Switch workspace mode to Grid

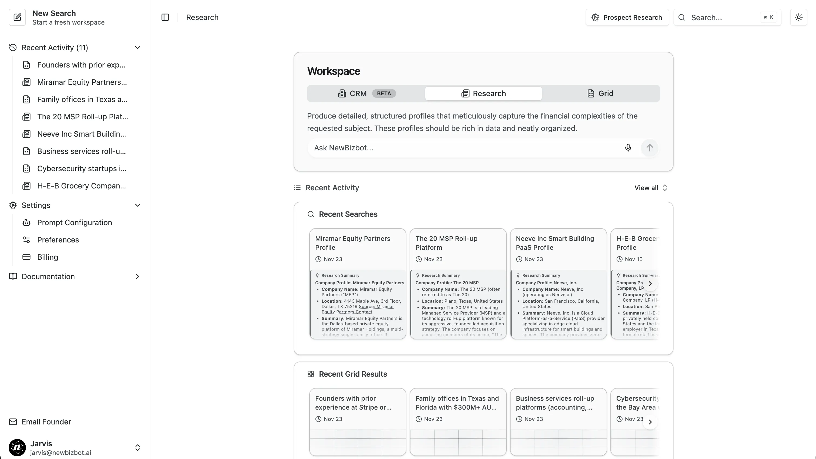(600, 93)
